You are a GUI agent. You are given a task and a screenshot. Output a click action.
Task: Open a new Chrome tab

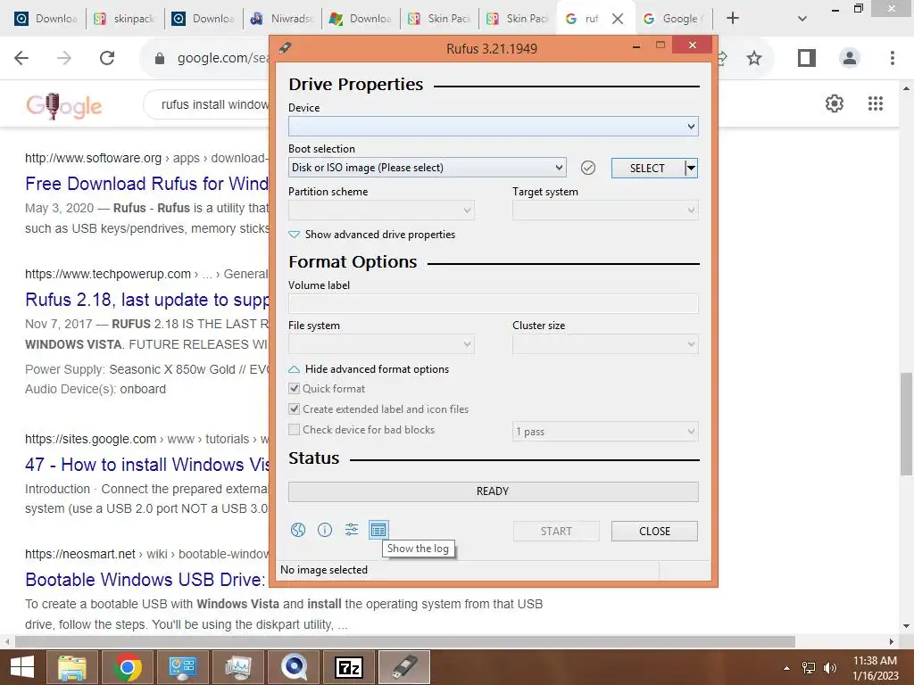click(733, 19)
